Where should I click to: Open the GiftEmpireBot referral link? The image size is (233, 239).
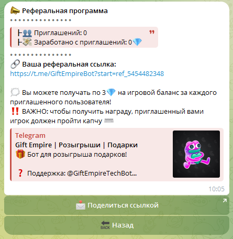pos(87,74)
